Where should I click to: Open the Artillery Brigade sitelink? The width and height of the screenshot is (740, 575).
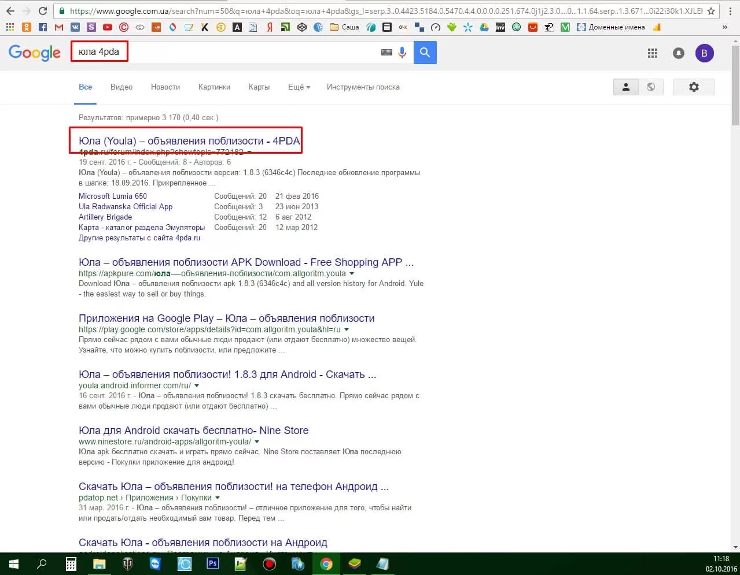coord(105,217)
